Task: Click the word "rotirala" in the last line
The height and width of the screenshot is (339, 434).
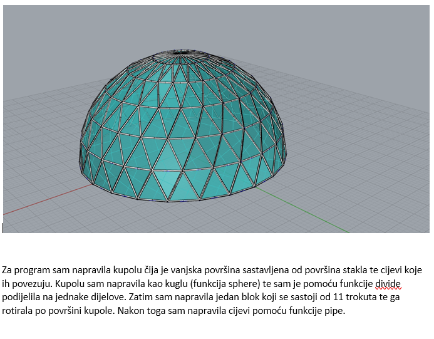Action: (17, 311)
